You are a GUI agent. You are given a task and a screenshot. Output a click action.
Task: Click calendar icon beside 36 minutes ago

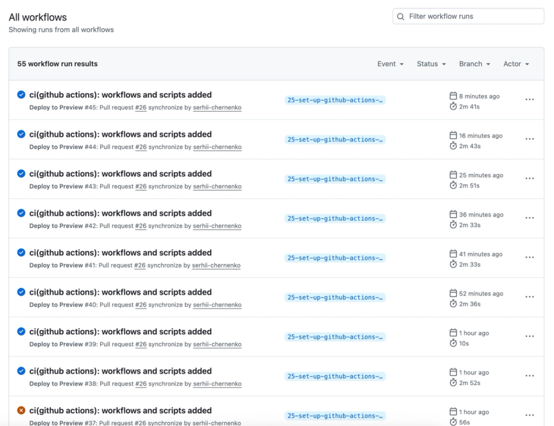click(x=453, y=215)
